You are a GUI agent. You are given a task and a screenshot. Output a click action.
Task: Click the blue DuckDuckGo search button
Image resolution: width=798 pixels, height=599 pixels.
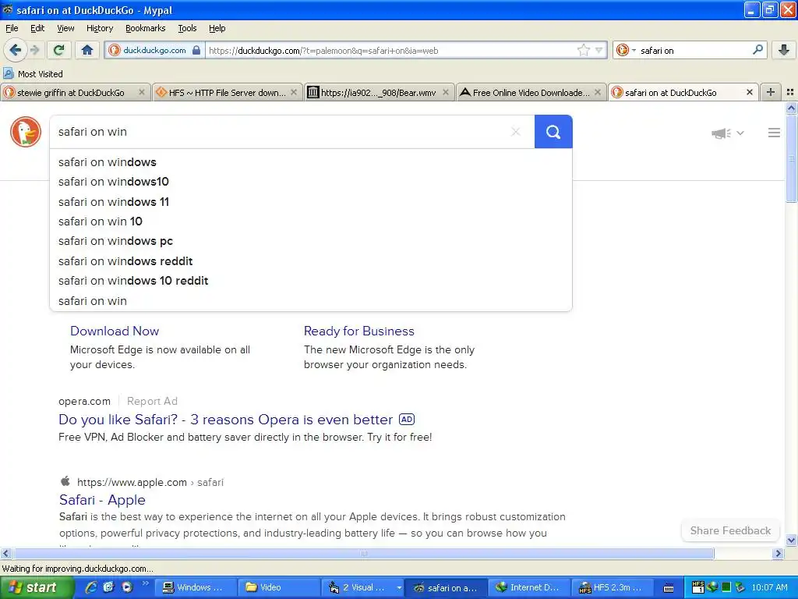click(553, 131)
